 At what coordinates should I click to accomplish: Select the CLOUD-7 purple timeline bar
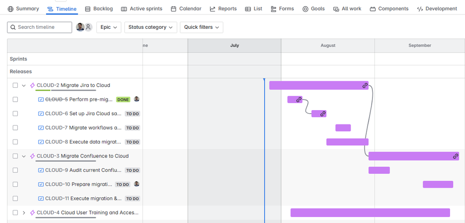coord(343,128)
